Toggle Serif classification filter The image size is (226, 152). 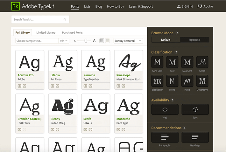[x=172, y=62]
